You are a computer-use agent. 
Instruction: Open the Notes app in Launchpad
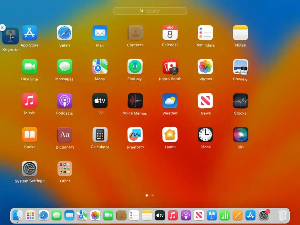[x=241, y=33]
